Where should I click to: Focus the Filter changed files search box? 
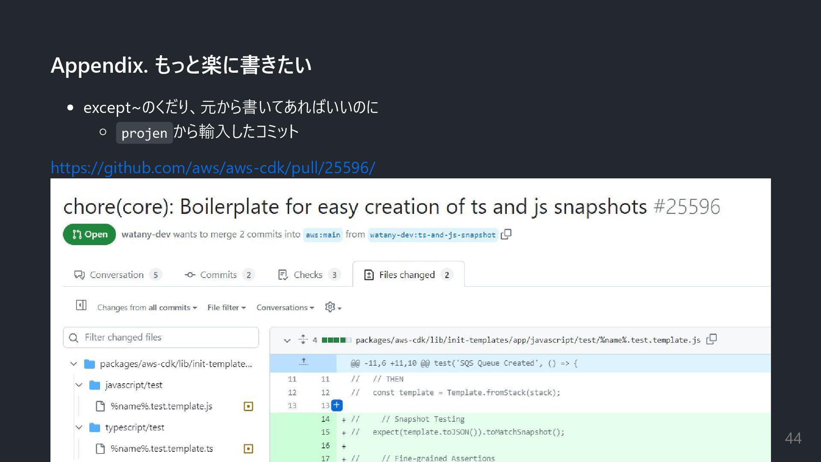161,338
